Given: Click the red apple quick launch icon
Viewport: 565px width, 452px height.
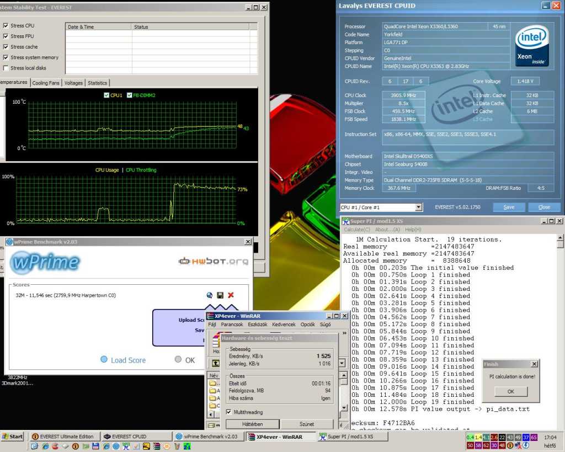Looking at the screenshot, I should (55, 446).
